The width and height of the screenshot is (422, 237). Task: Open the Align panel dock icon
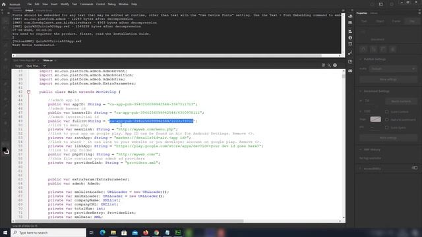click(x=350, y=32)
